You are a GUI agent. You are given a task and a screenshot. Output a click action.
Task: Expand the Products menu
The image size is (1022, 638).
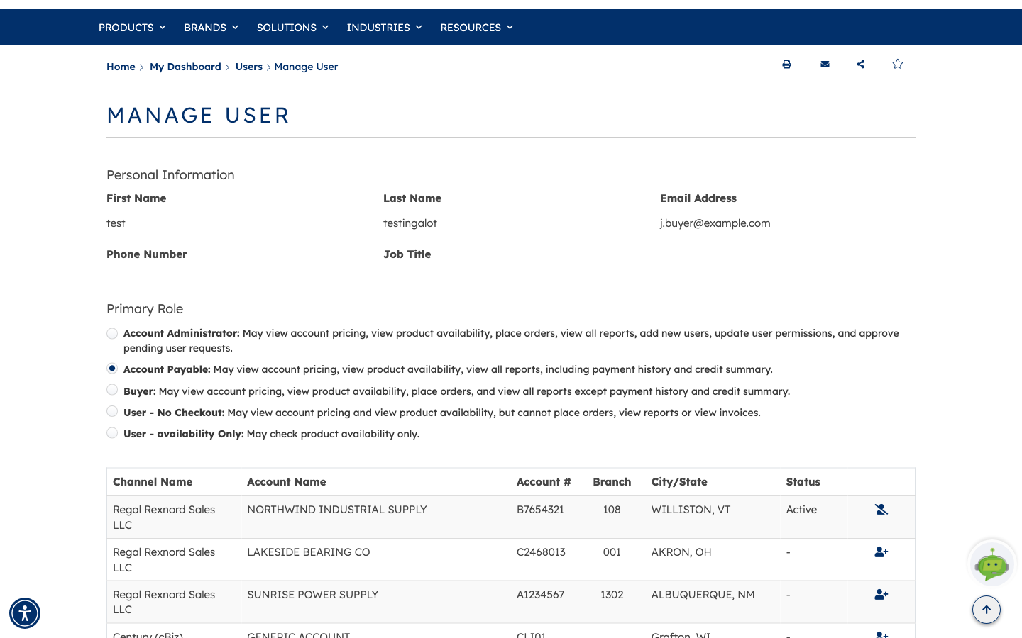(x=132, y=28)
